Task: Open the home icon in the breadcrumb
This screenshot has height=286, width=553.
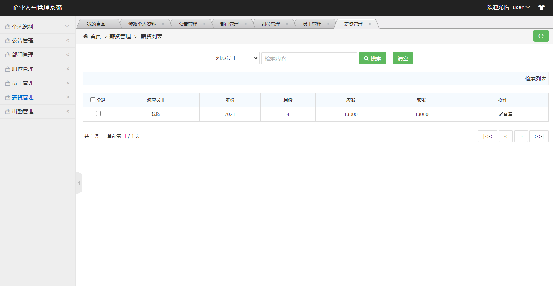Action: coord(86,36)
